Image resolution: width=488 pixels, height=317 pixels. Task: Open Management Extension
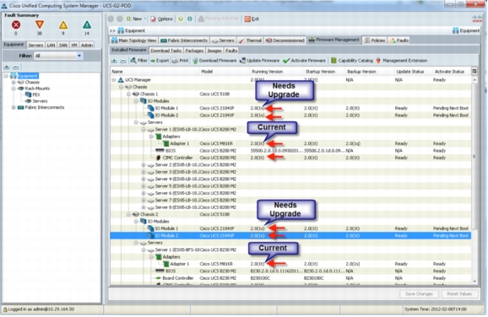pos(401,61)
